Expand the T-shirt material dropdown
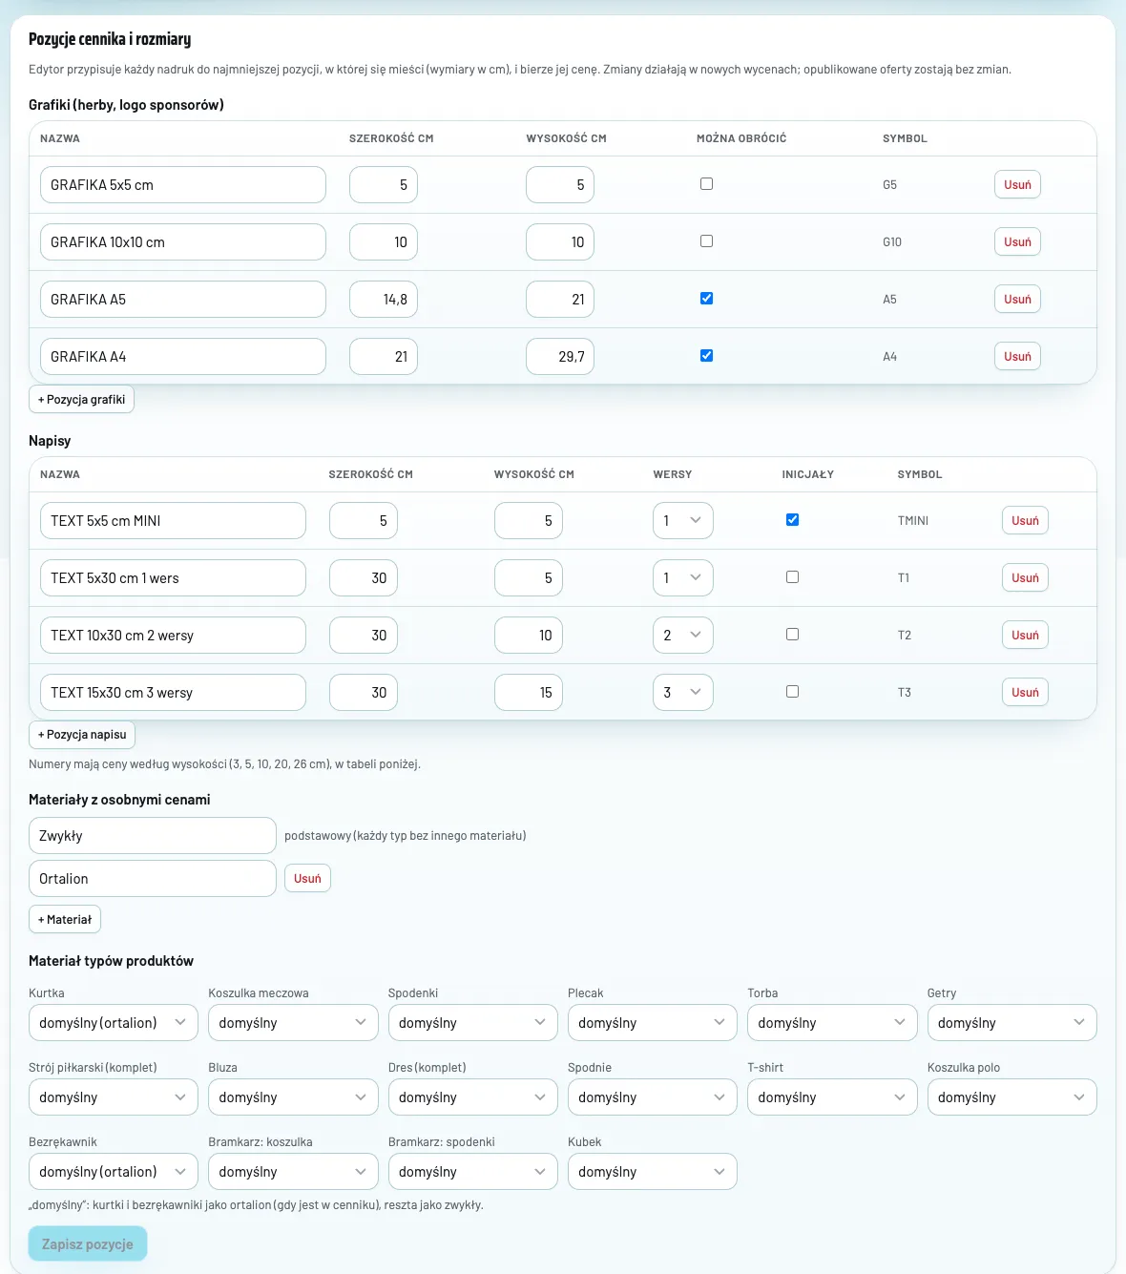 [x=832, y=1097]
